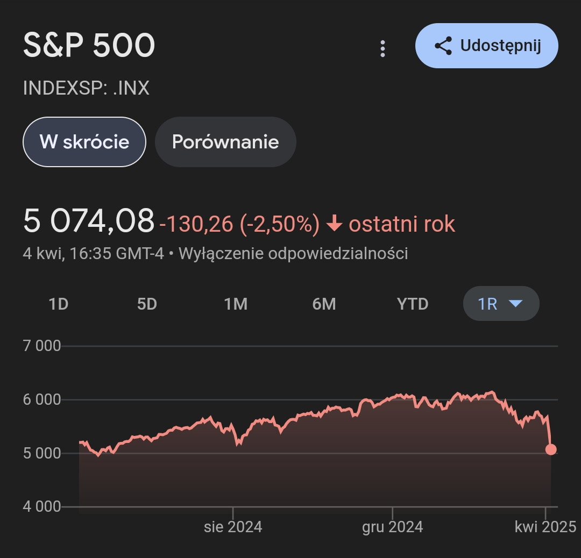Viewport: 581px width, 558px height.
Task: Click the sie 2024 axis label
Action: [x=233, y=527]
